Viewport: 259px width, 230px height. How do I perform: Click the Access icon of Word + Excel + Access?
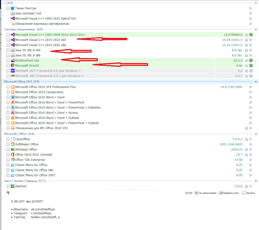tap(13, 113)
